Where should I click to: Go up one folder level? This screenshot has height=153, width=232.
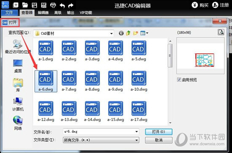(128, 33)
